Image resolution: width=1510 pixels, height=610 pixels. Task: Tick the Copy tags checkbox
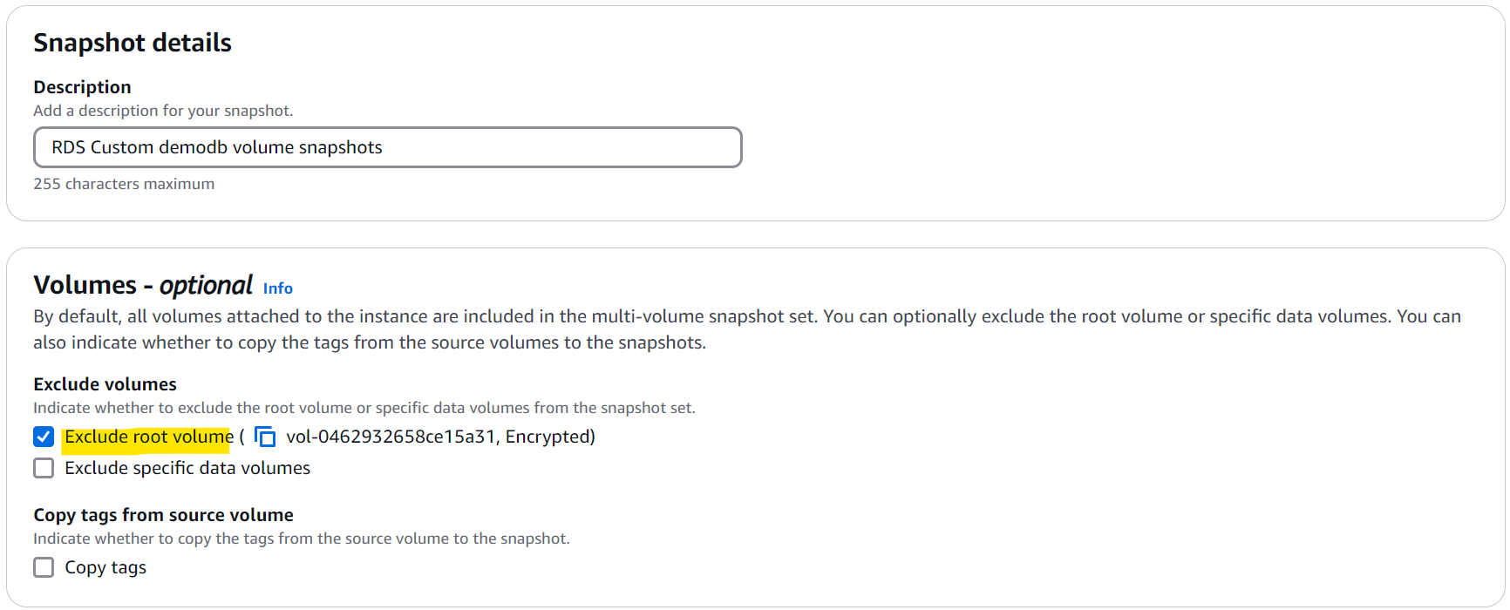[44, 567]
